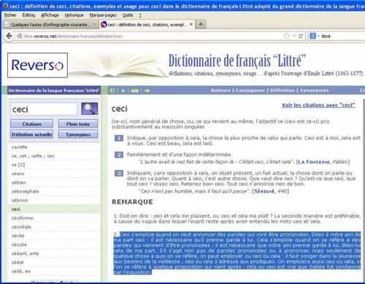Click the dictionary search field containing ceci
This screenshot has height=284, width=365.
point(44,109)
